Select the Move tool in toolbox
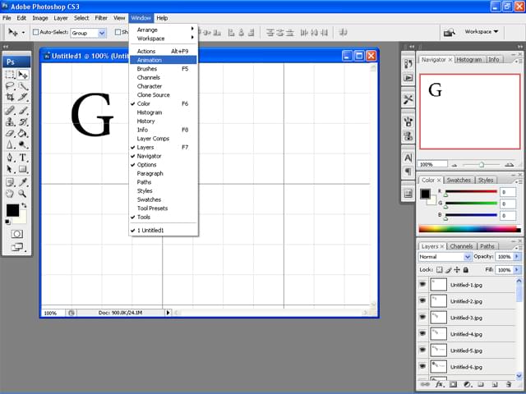The width and height of the screenshot is (526, 394). (23, 75)
